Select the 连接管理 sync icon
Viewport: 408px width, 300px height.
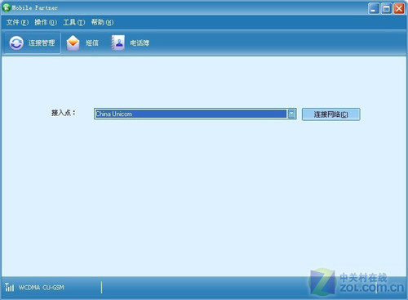tap(16, 43)
